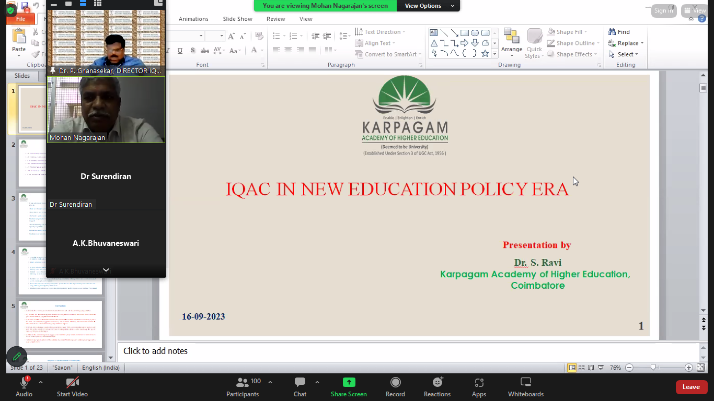The height and width of the screenshot is (401, 714).
Task: Switch to Normal view in status bar
Action: (x=572, y=368)
